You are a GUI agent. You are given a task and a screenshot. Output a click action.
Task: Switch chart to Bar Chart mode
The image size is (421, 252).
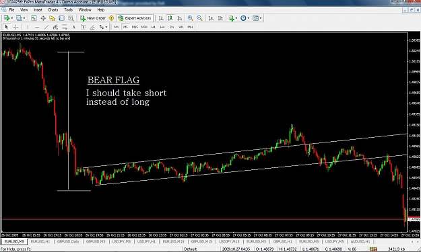pyautogui.click(x=161, y=18)
